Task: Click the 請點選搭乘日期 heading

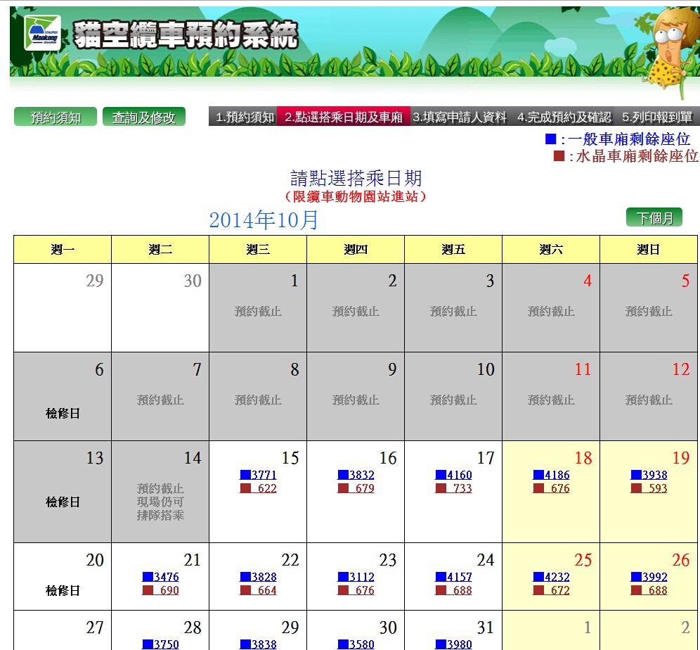Action: point(356,178)
